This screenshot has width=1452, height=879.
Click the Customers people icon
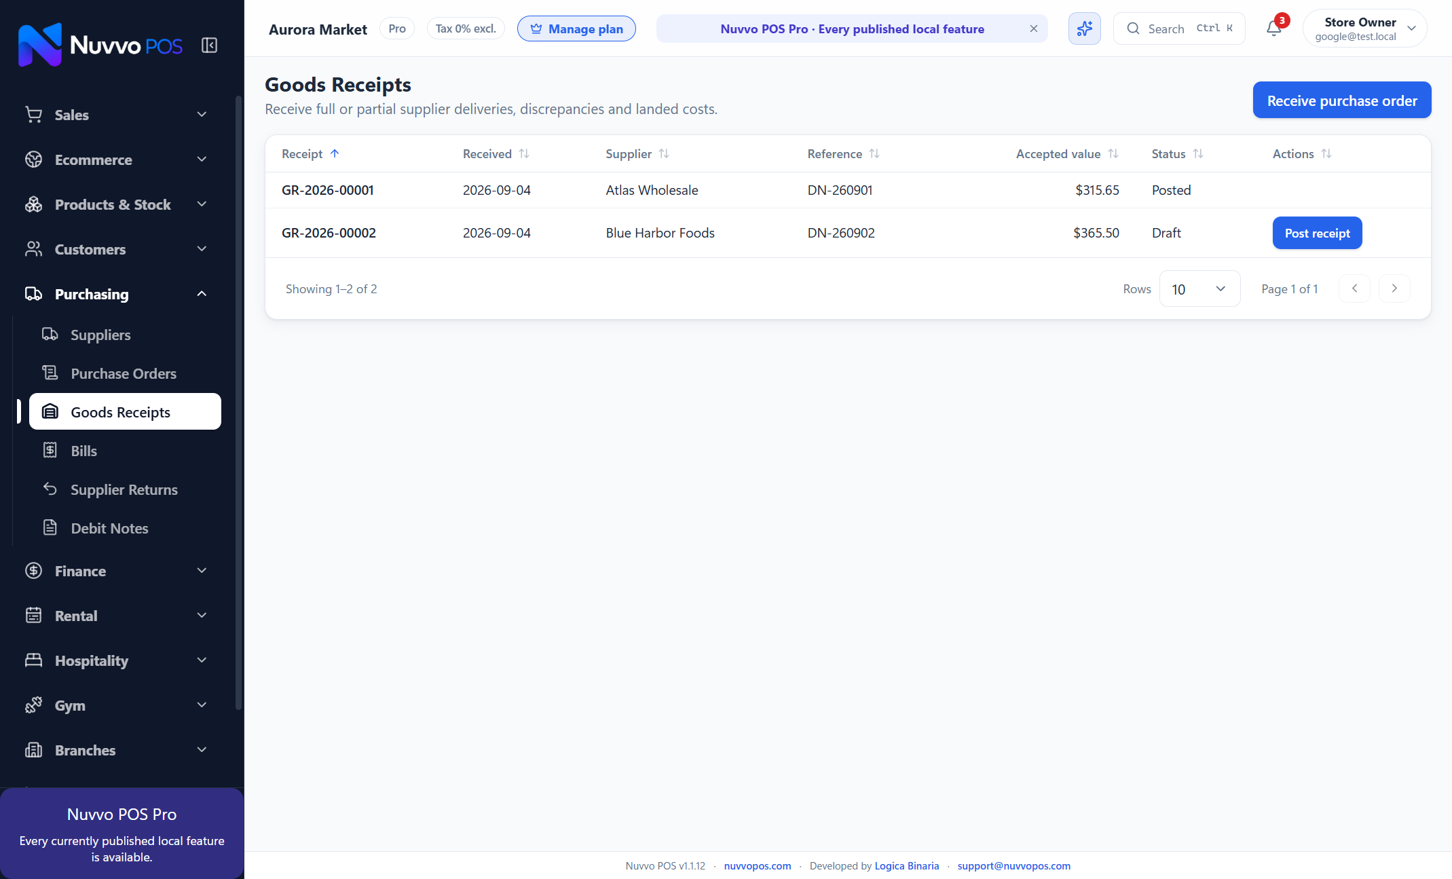click(x=34, y=249)
